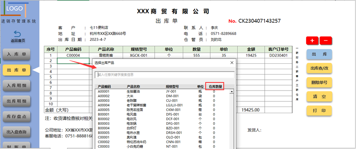Click the return-home arrow icon 返回首页
This screenshot has width=356, height=149.
click(17, 34)
